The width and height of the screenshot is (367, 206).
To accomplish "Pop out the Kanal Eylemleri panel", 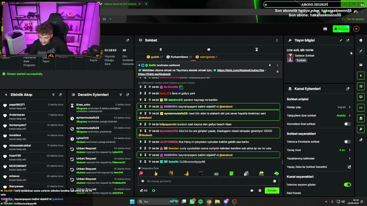I will point(348,89).
